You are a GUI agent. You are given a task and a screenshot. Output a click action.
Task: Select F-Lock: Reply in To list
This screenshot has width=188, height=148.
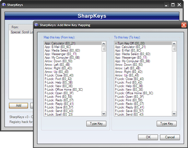[143, 107]
